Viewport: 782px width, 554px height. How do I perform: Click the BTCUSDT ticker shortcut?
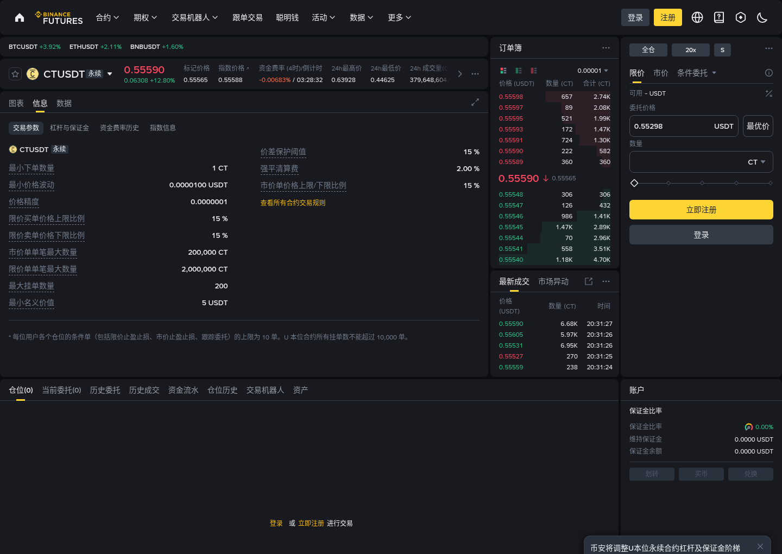[x=35, y=47]
